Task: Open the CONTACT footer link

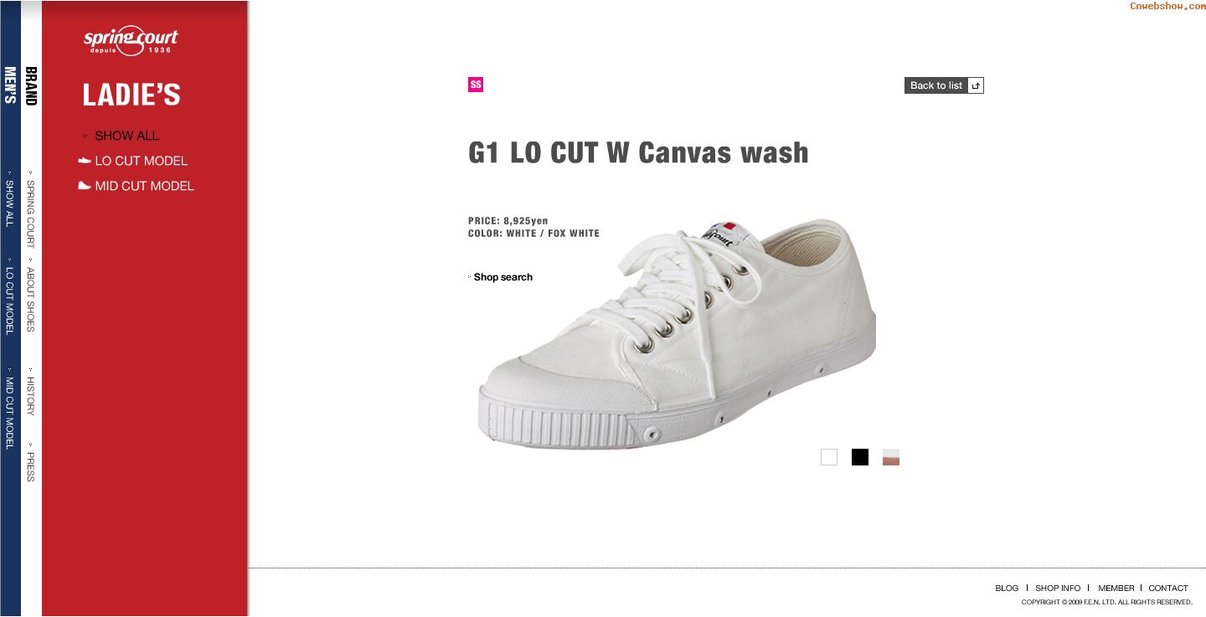Action: 1168,589
